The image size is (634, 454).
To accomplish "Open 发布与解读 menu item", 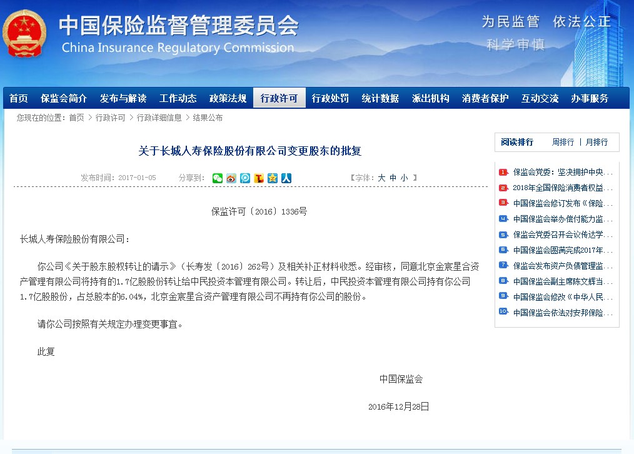I will point(123,98).
